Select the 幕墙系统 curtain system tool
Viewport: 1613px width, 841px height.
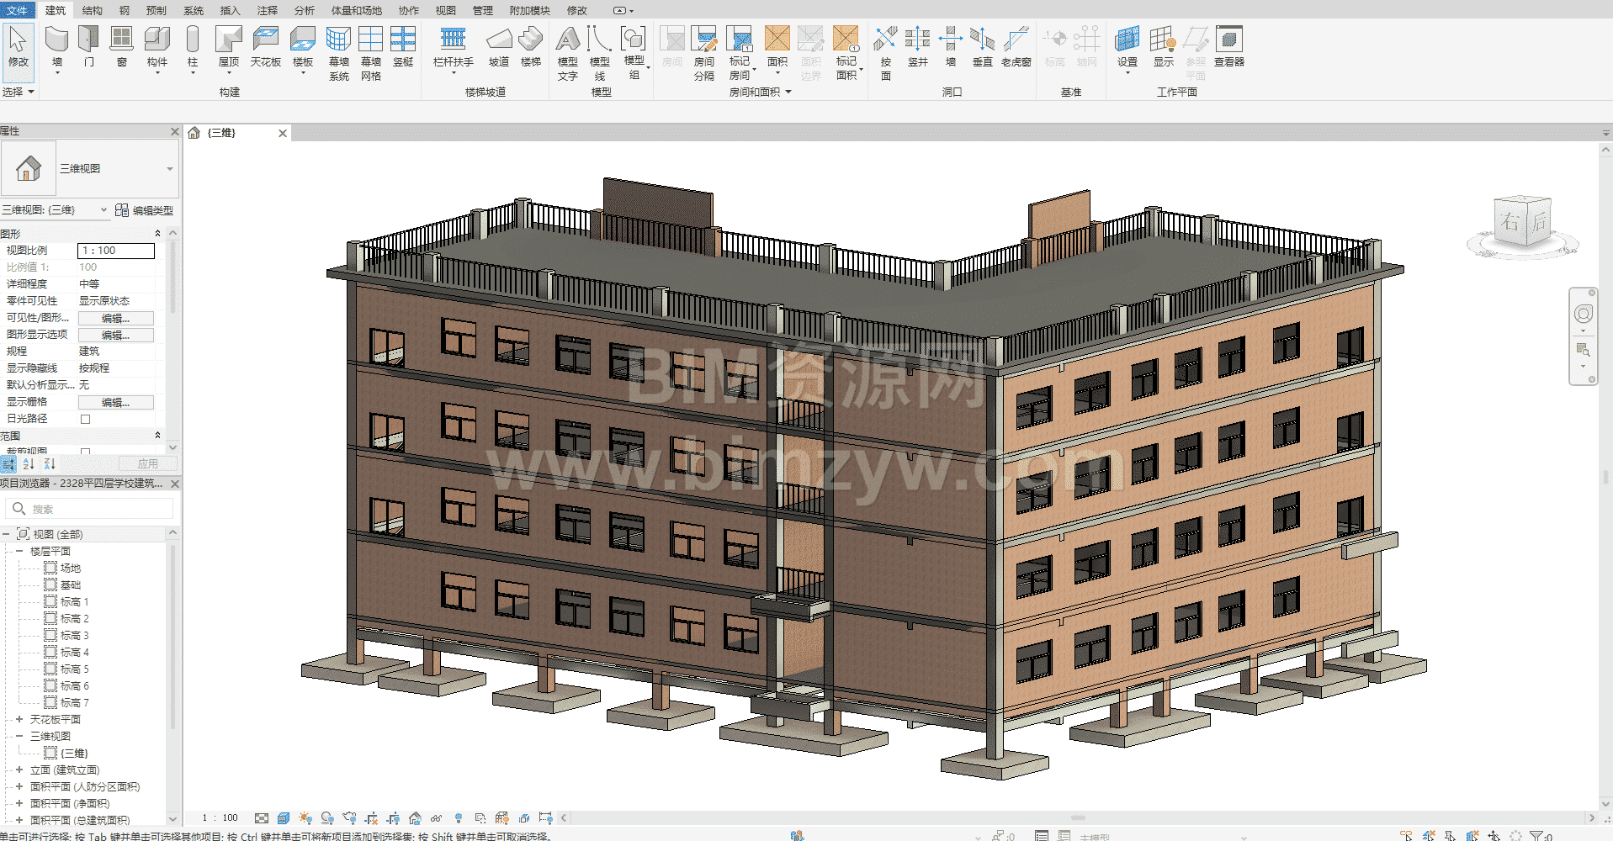pyautogui.click(x=338, y=53)
